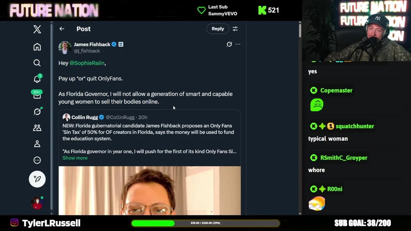Click the 'Pay up *or* quit OnlyFans.' line

(91, 79)
